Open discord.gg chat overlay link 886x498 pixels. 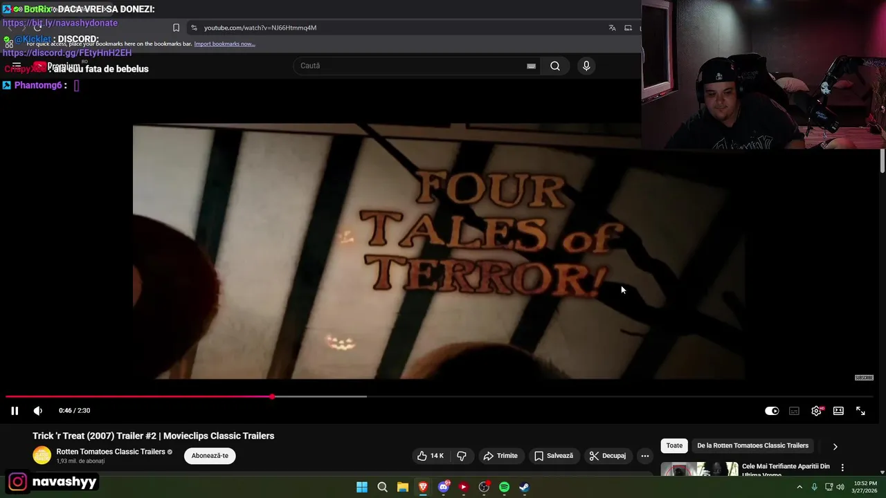[x=67, y=53]
